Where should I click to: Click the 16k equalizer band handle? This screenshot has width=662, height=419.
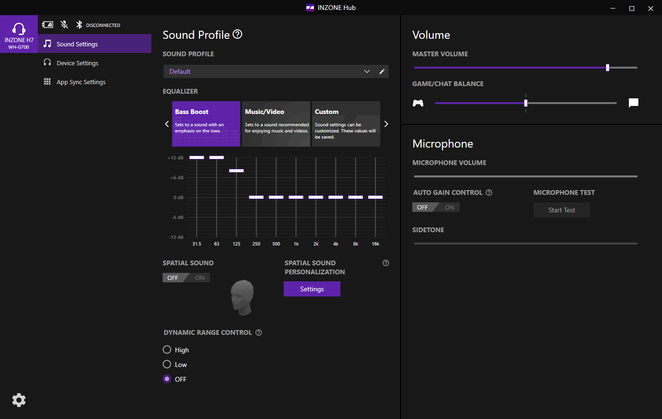coord(375,197)
